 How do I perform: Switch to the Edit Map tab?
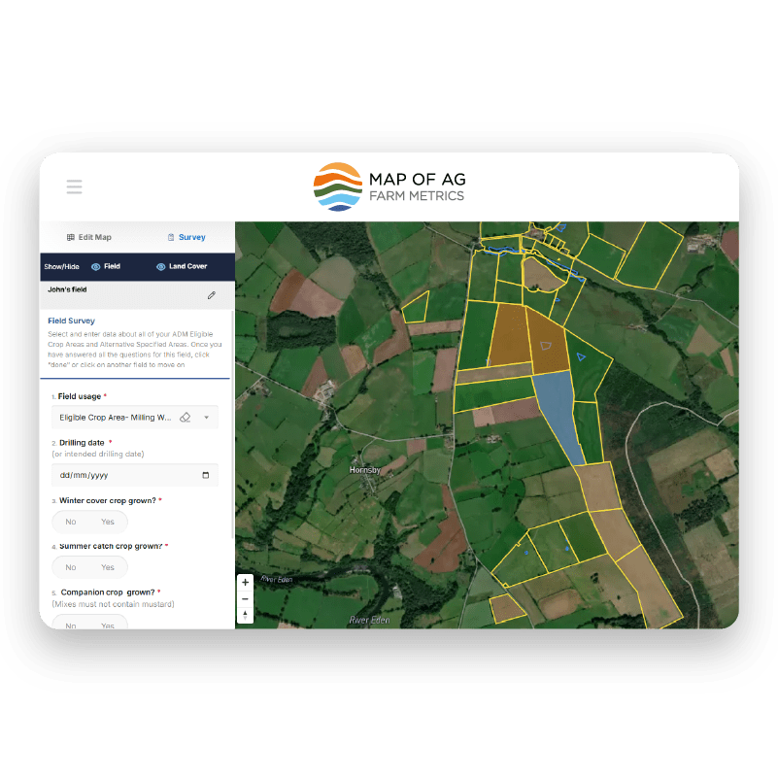(x=88, y=237)
